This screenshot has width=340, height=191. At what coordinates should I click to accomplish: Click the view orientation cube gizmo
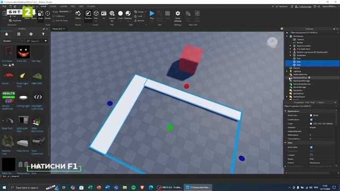tap(272, 42)
